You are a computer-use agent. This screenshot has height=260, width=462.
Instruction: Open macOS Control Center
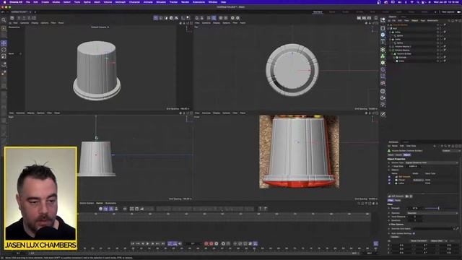coord(424,2)
